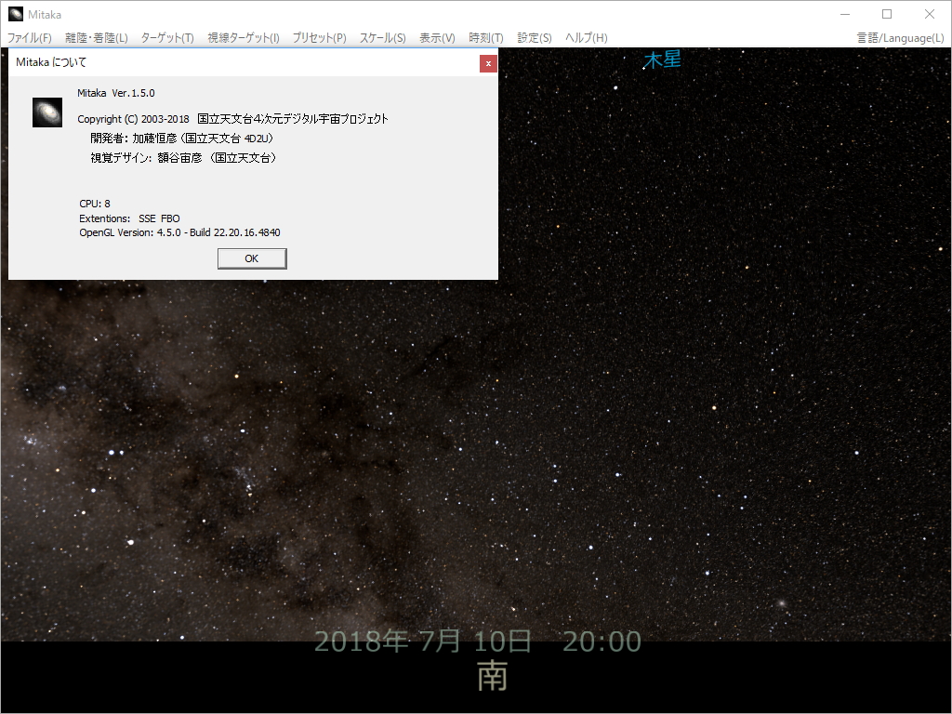
Task: Click the 2018年 7月 10日 date display
Action: [423, 641]
